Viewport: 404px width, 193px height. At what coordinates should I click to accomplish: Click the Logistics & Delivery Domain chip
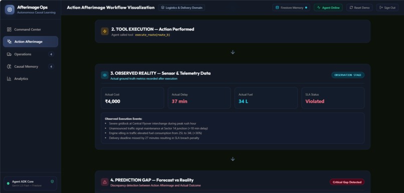point(181,8)
